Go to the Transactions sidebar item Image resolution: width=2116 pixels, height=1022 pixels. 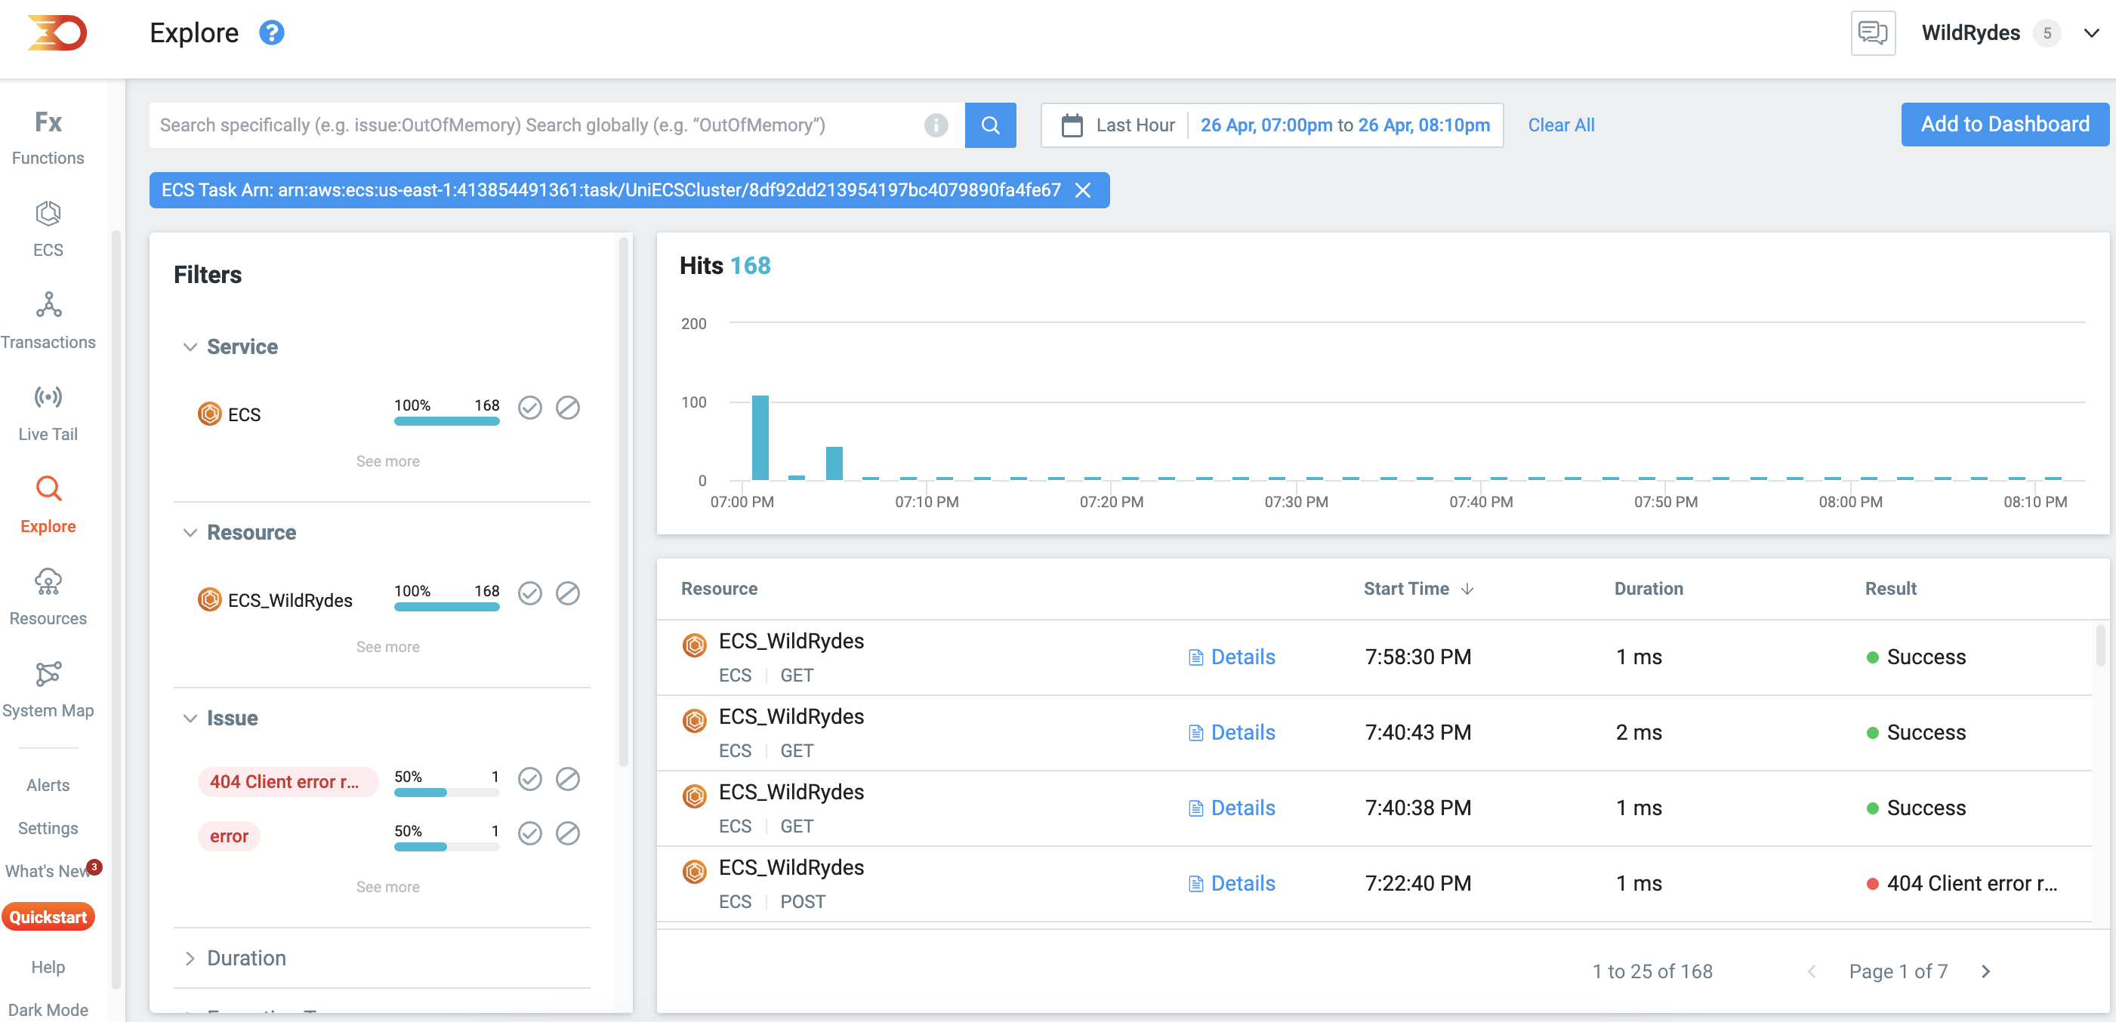(x=48, y=321)
